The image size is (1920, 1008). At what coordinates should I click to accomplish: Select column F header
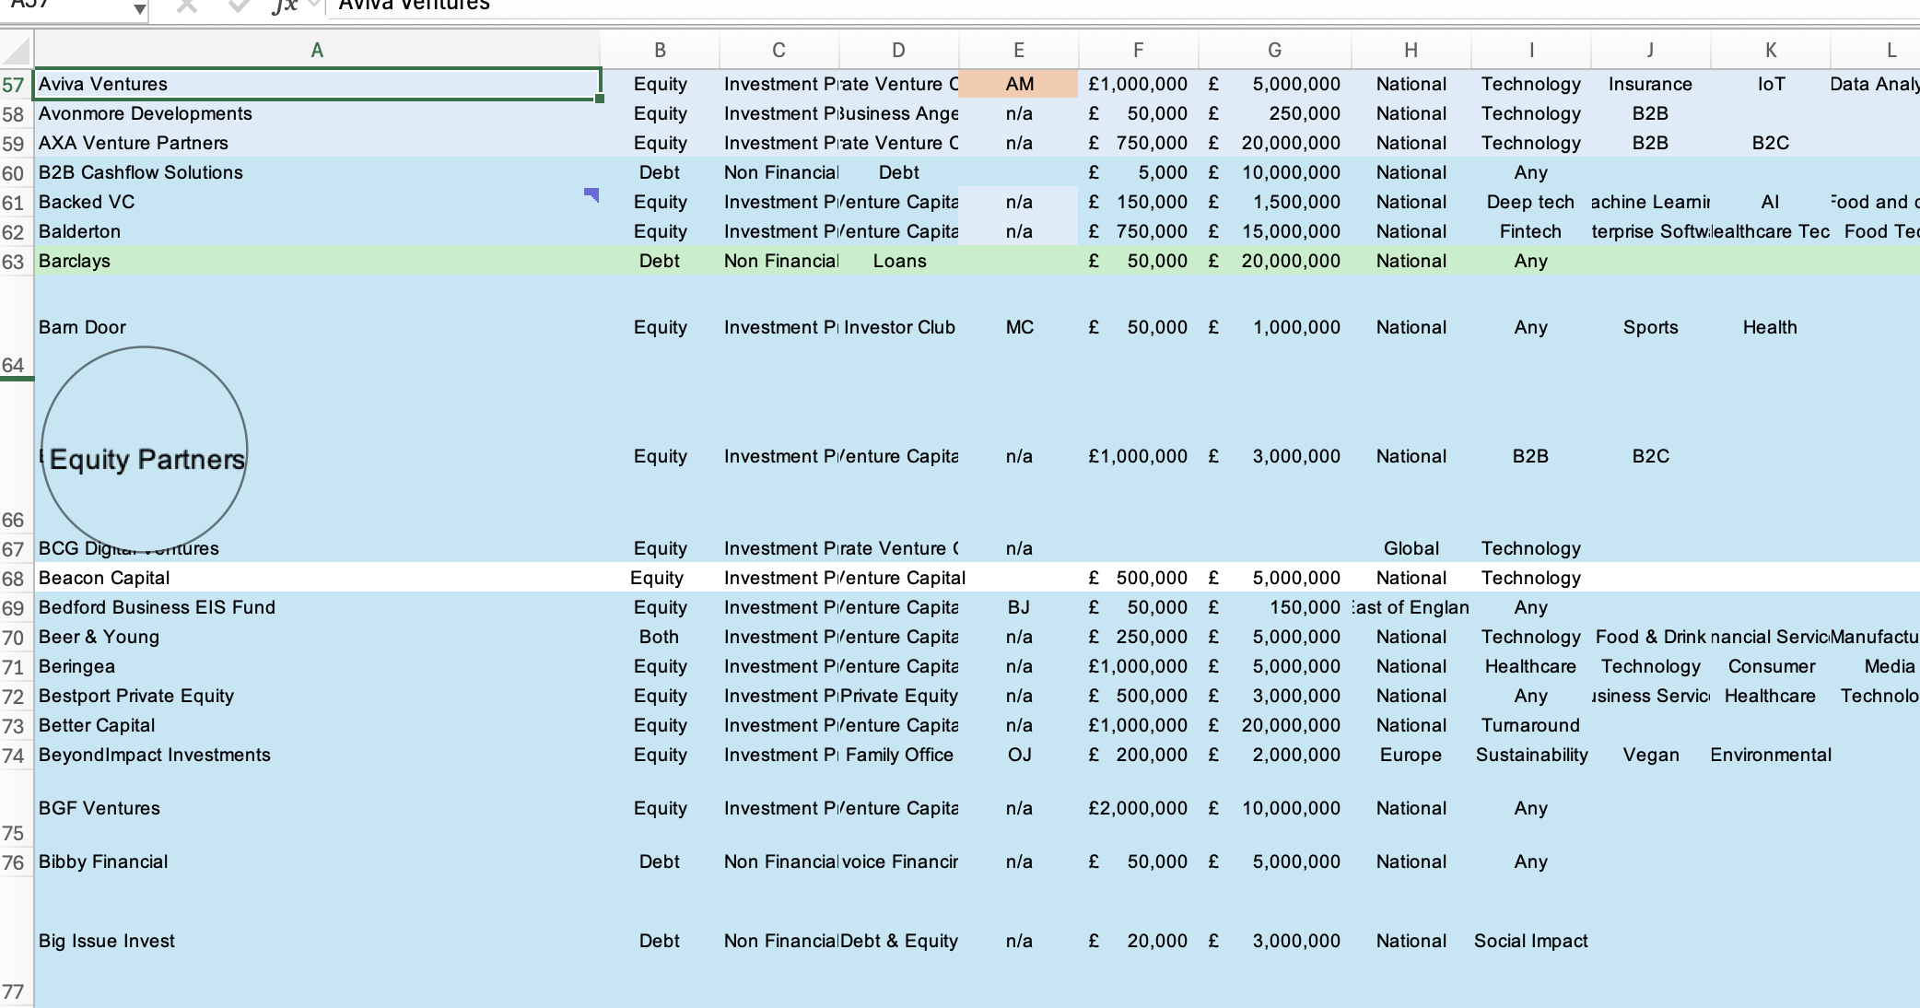(1139, 51)
